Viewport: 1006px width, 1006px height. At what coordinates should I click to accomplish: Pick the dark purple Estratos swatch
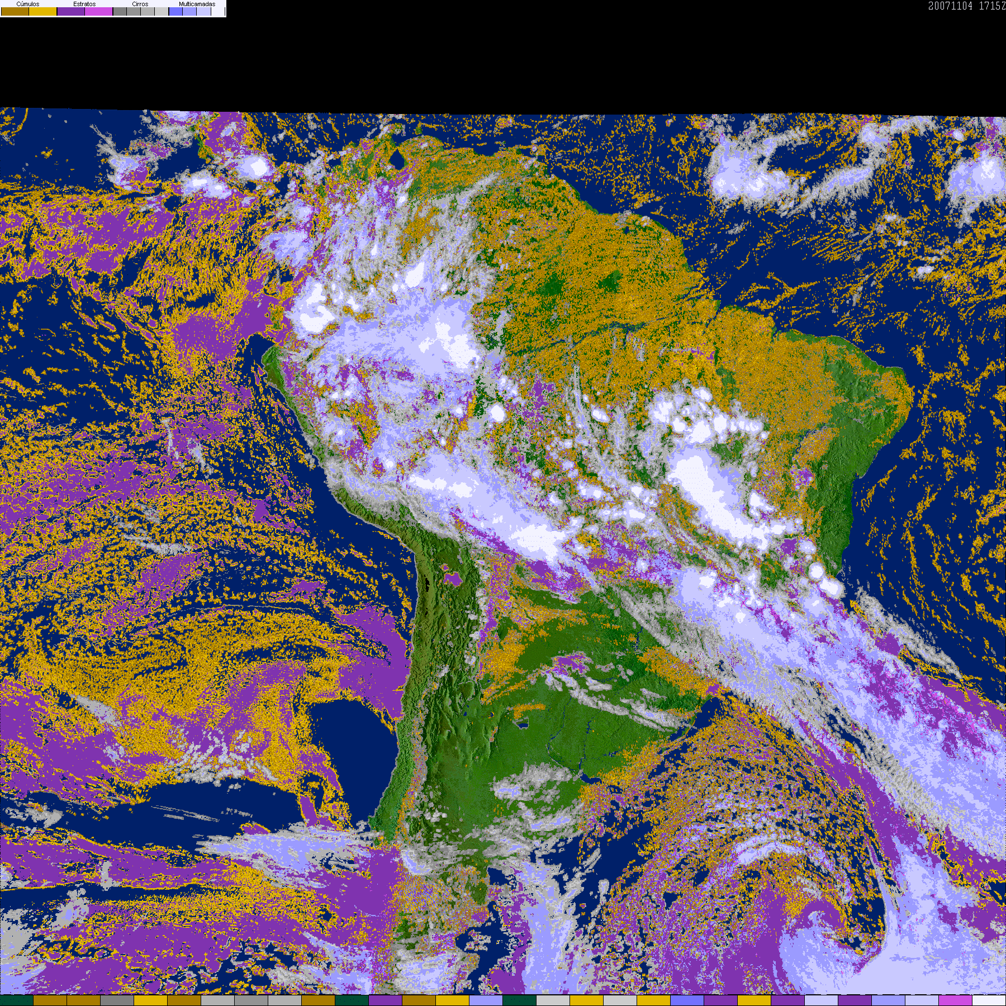[71, 11]
